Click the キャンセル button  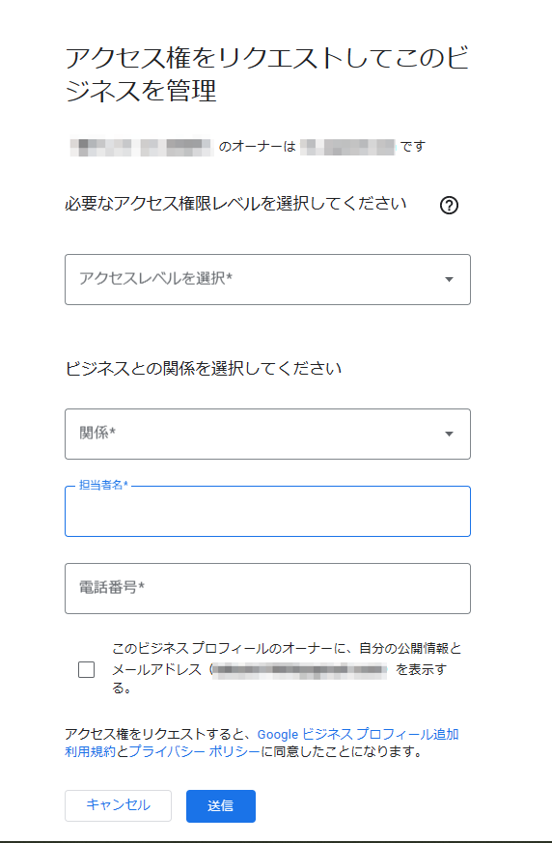coord(119,805)
